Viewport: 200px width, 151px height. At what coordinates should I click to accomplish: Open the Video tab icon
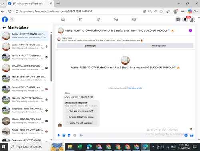[81, 20]
